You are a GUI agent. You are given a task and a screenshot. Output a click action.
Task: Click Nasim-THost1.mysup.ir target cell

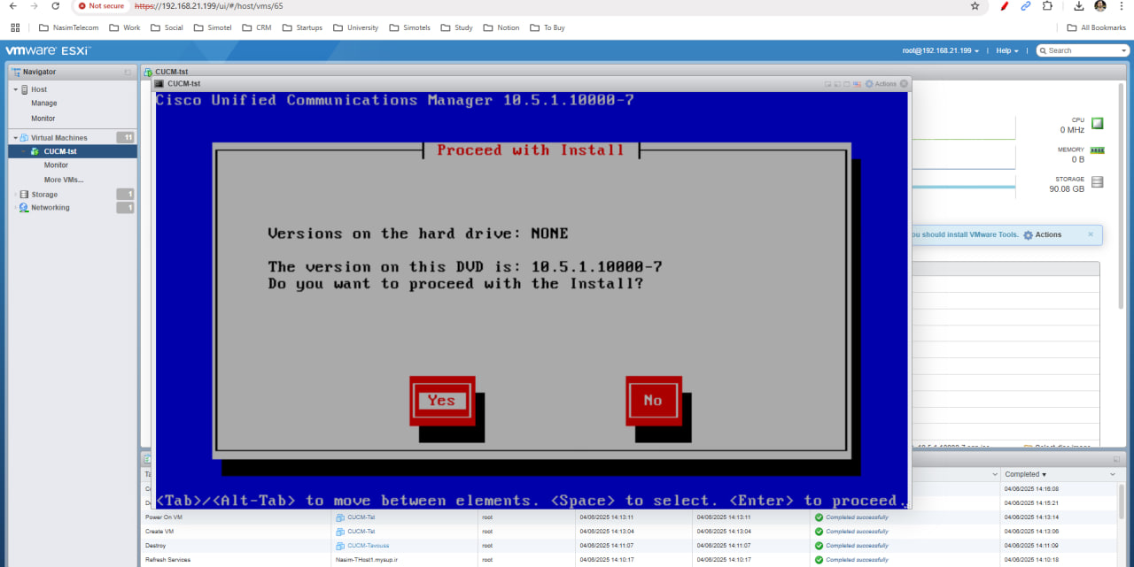point(369,560)
